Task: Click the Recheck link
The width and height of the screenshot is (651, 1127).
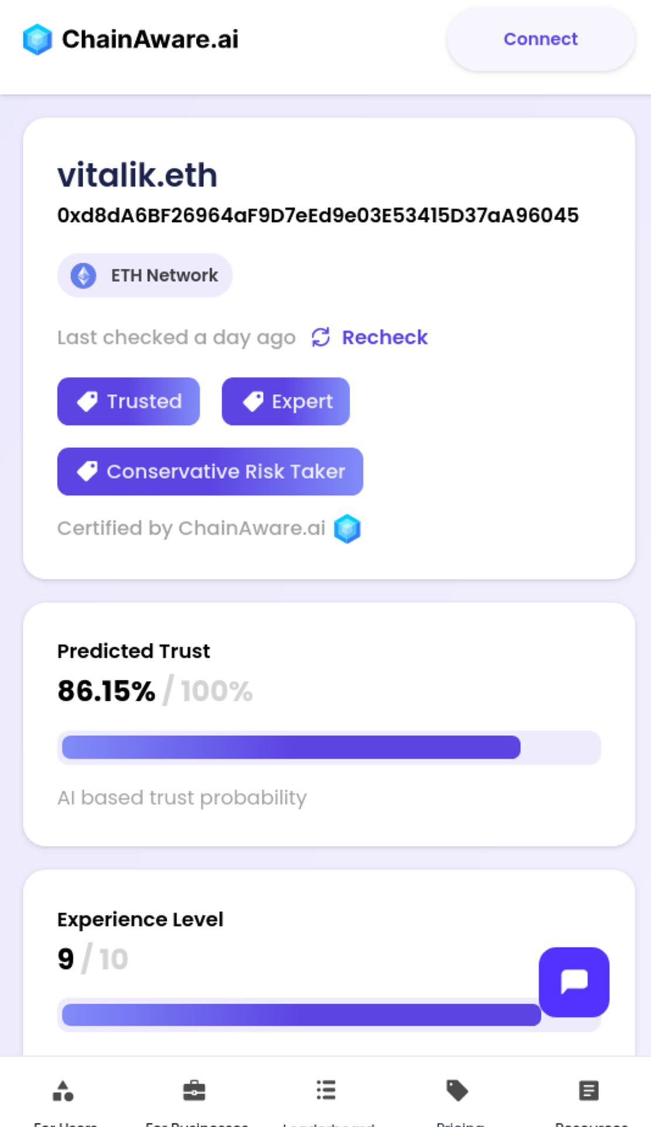Action: pyautogui.click(x=385, y=338)
